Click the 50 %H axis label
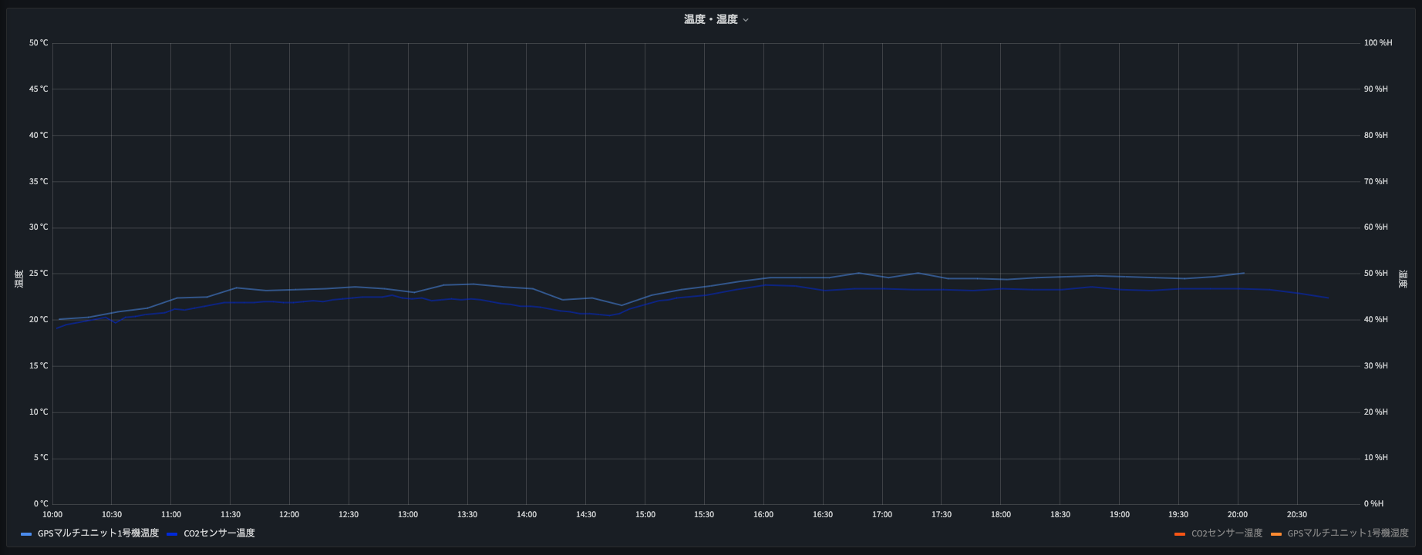Viewport: 1422px width, 555px height. pyautogui.click(x=1376, y=274)
